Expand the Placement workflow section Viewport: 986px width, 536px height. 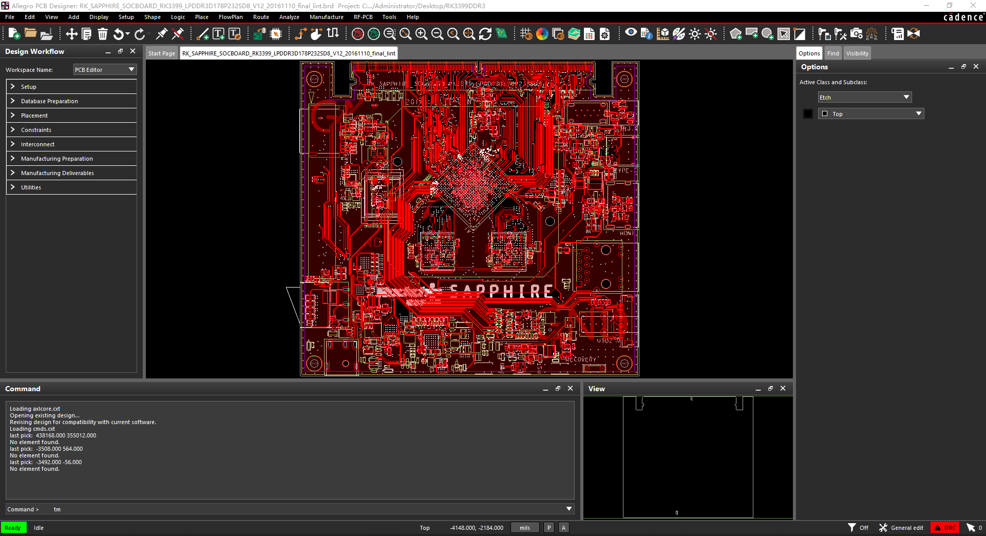point(71,116)
